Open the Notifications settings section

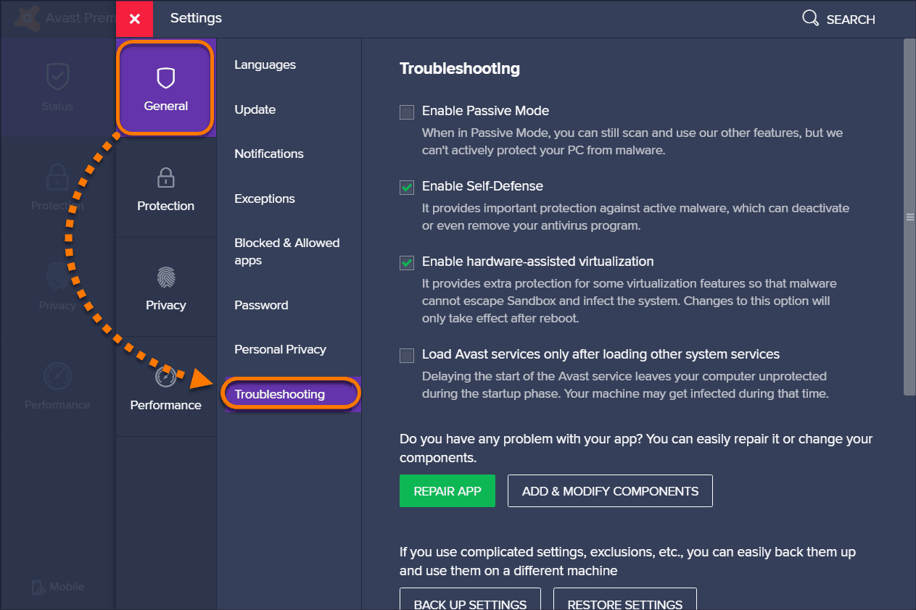pyautogui.click(x=269, y=154)
